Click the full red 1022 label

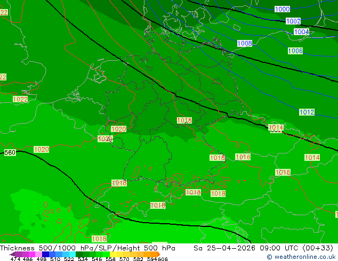20,99
